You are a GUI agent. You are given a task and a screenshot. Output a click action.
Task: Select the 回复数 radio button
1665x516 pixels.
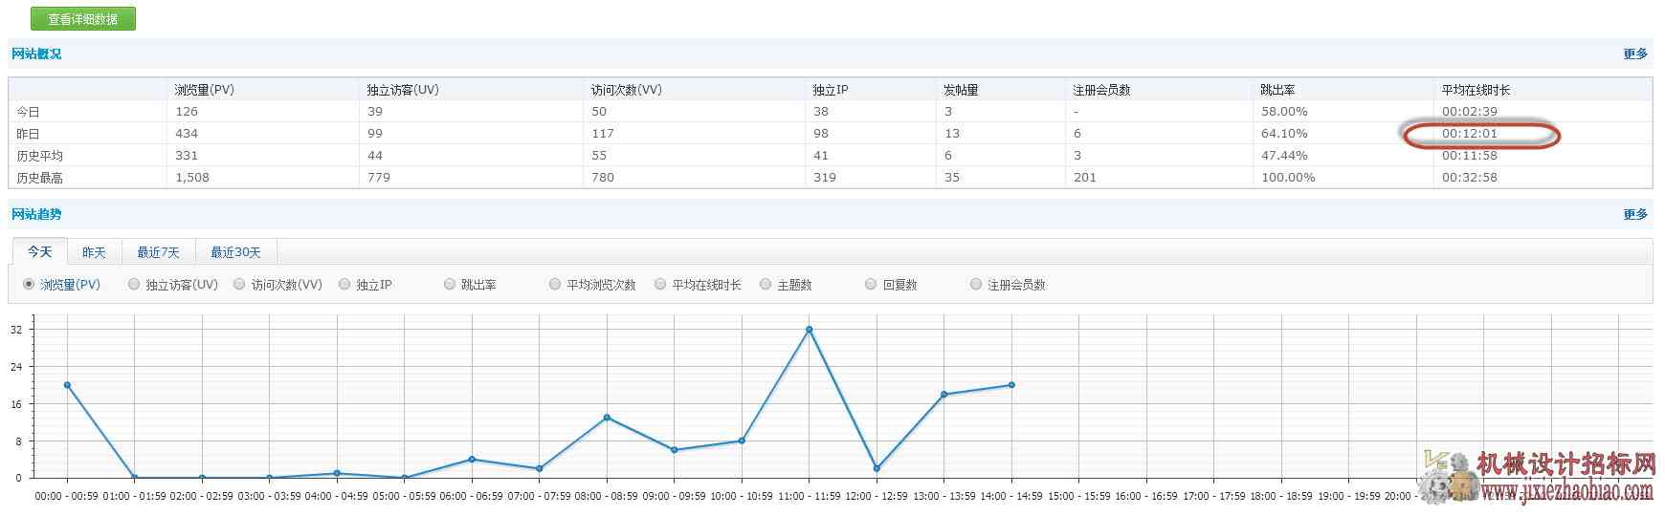(871, 285)
